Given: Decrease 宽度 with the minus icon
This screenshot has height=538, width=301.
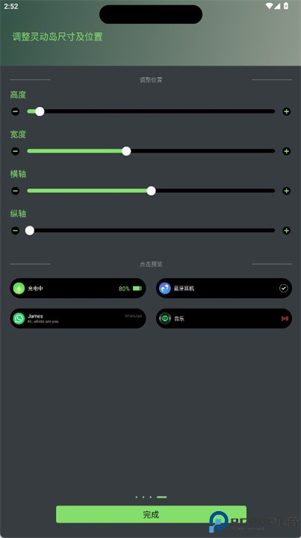Looking at the screenshot, I should click(16, 151).
